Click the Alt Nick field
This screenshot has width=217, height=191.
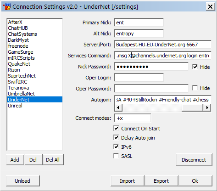[139, 34]
